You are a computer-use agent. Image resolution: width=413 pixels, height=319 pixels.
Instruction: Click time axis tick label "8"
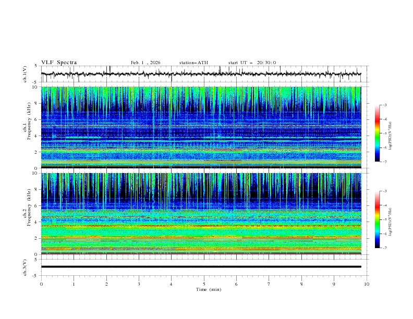[x=301, y=284]
